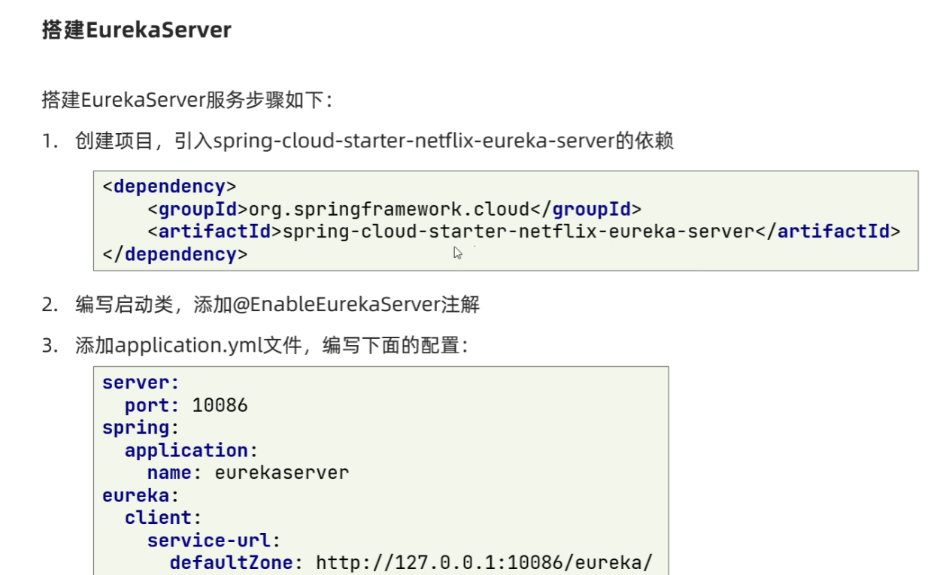Click the artifactId line spring-cloud-starter-netflix-eureka-server
Viewport: 940px width, 575px height.
523,232
